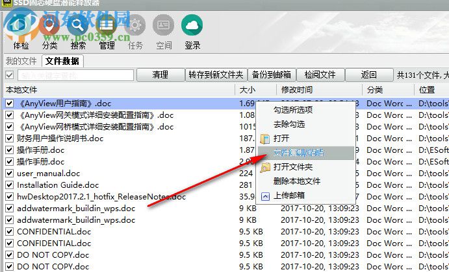Uncheck 财务用户操作说明书.doc checkbox
The width and height of the screenshot is (449, 272).
click(x=10, y=139)
